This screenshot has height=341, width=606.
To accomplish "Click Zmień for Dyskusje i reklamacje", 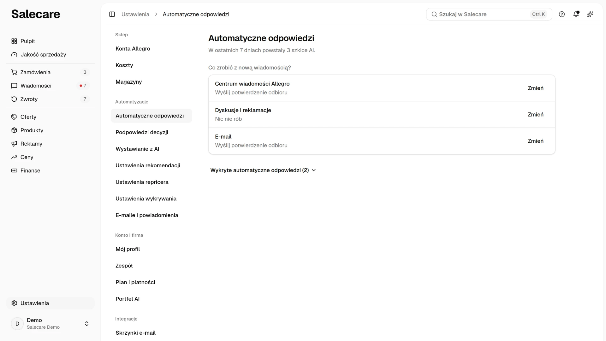I will tap(536, 115).
